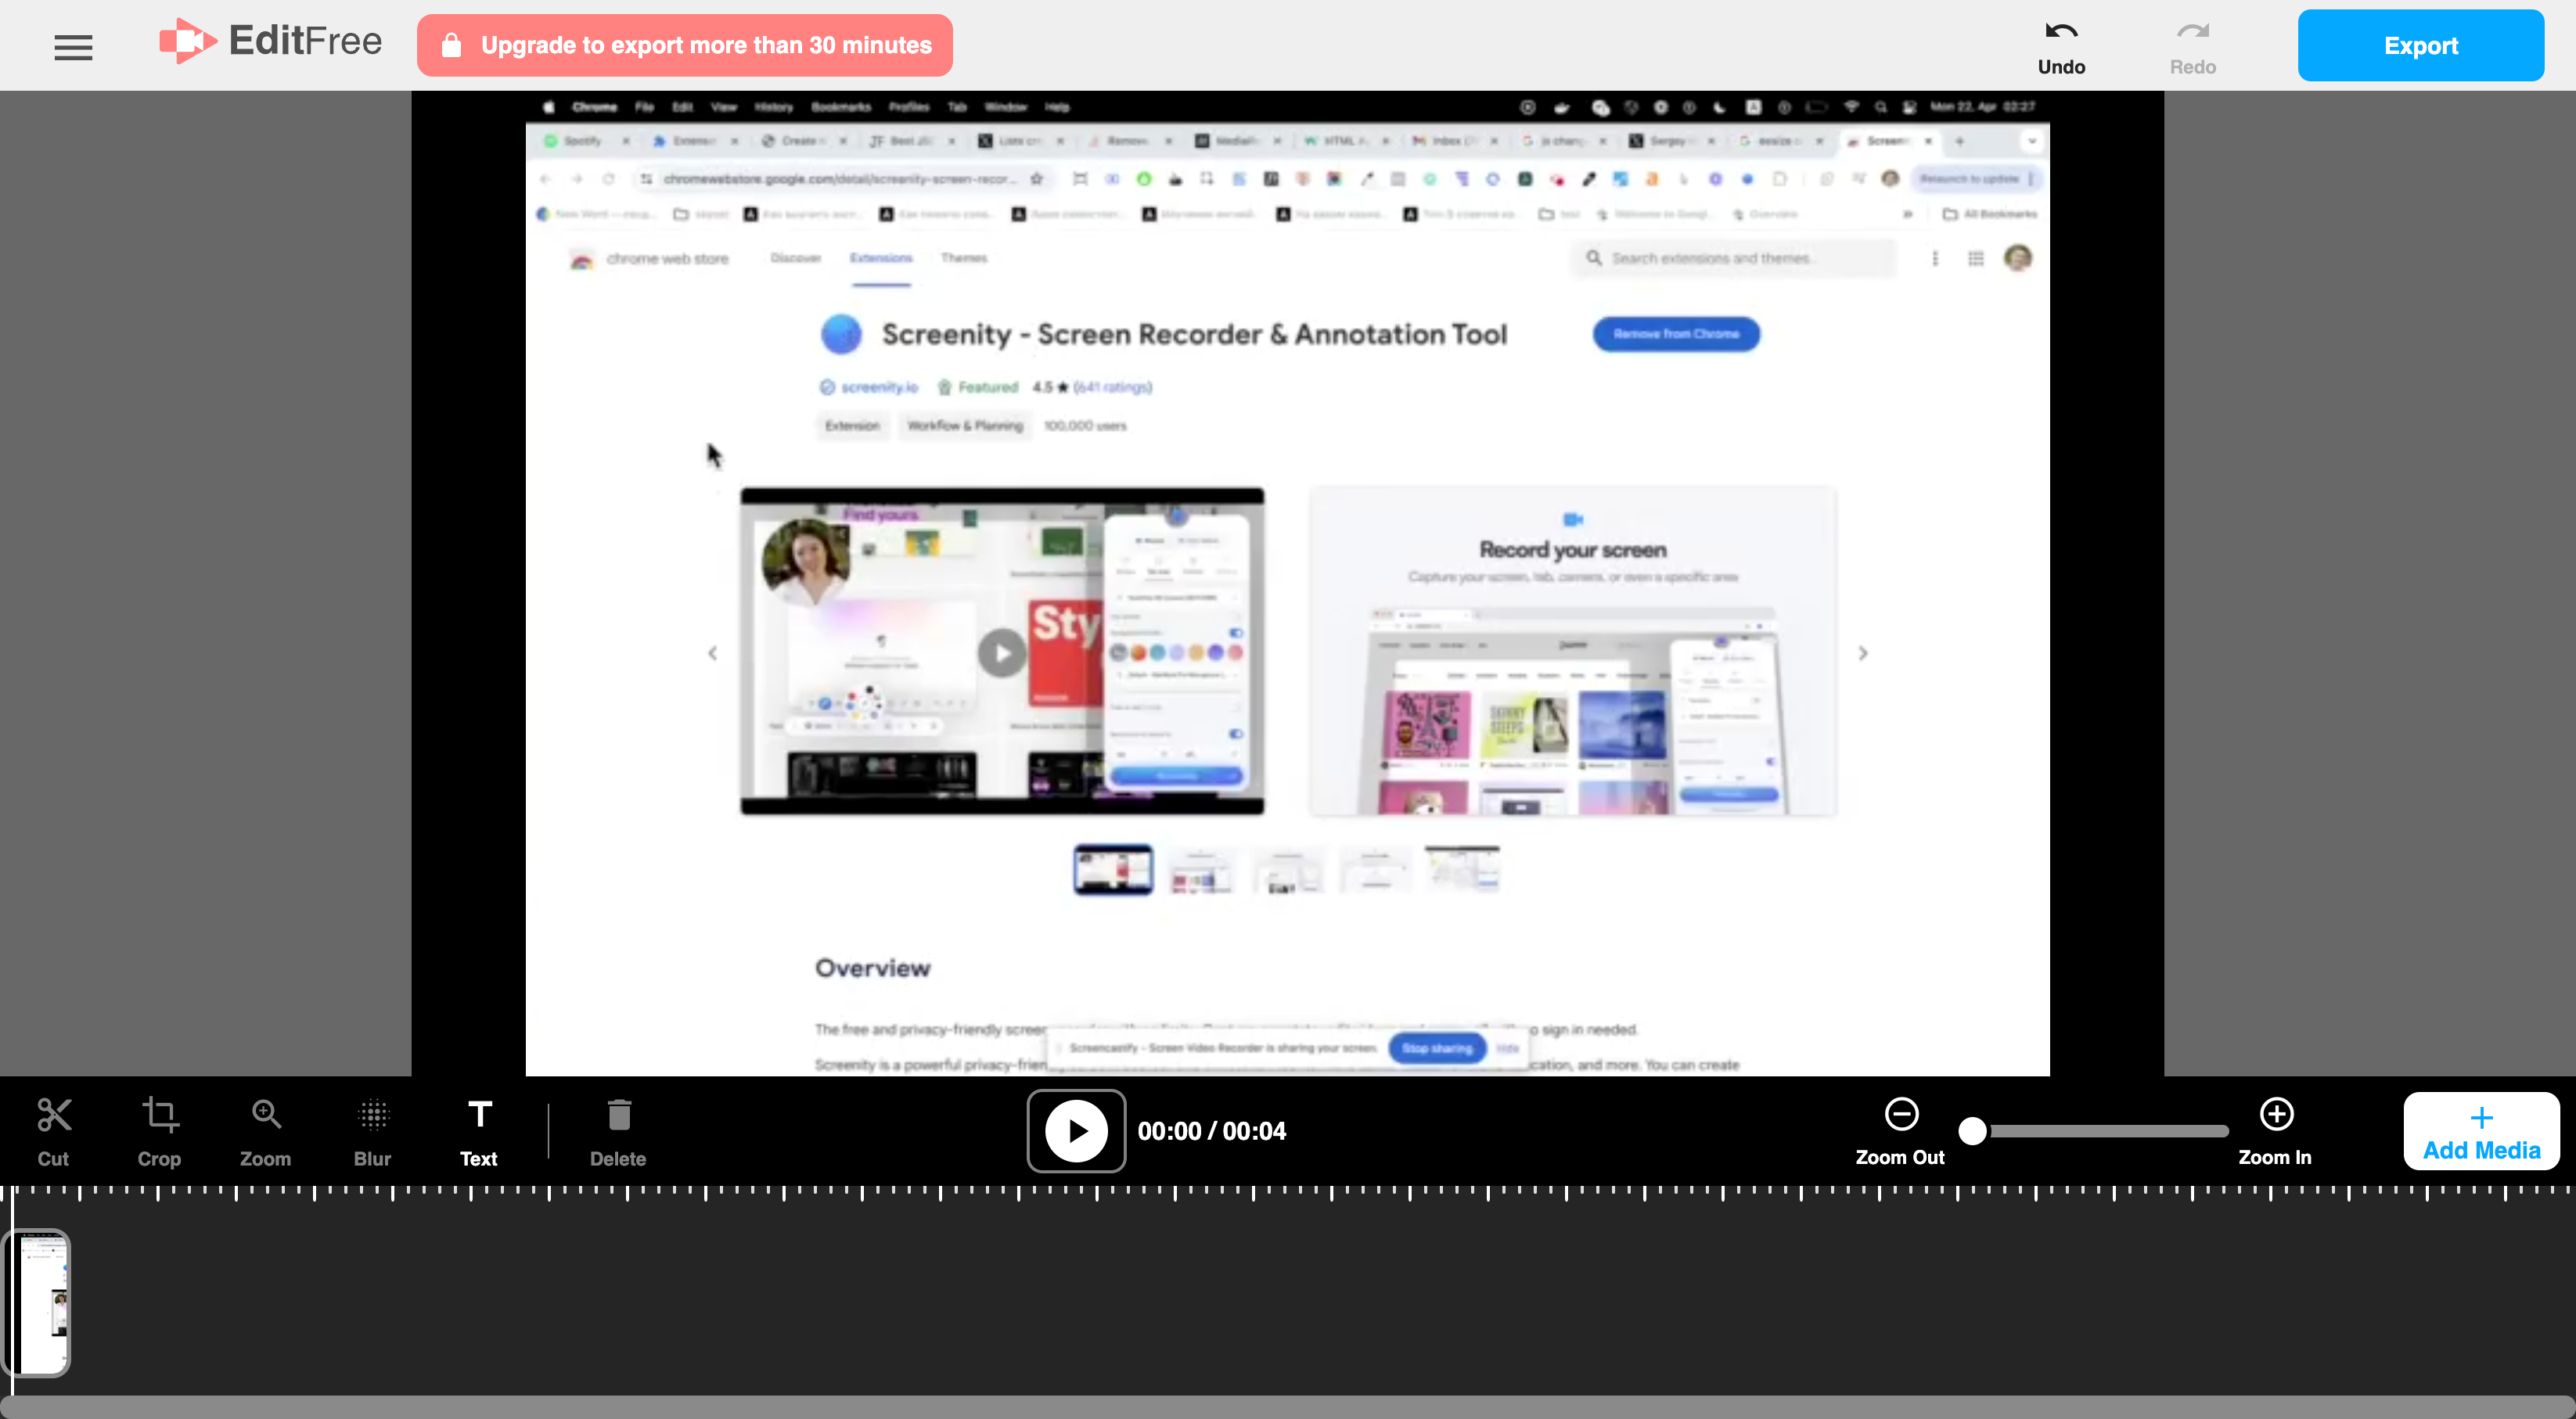Open the hamburger menu
The height and width of the screenshot is (1419, 2576).
pyautogui.click(x=73, y=46)
